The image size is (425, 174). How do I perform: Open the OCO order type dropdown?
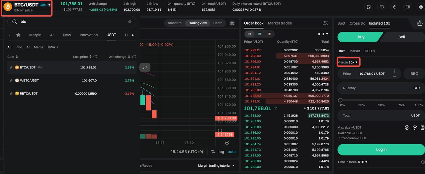click(x=370, y=51)
